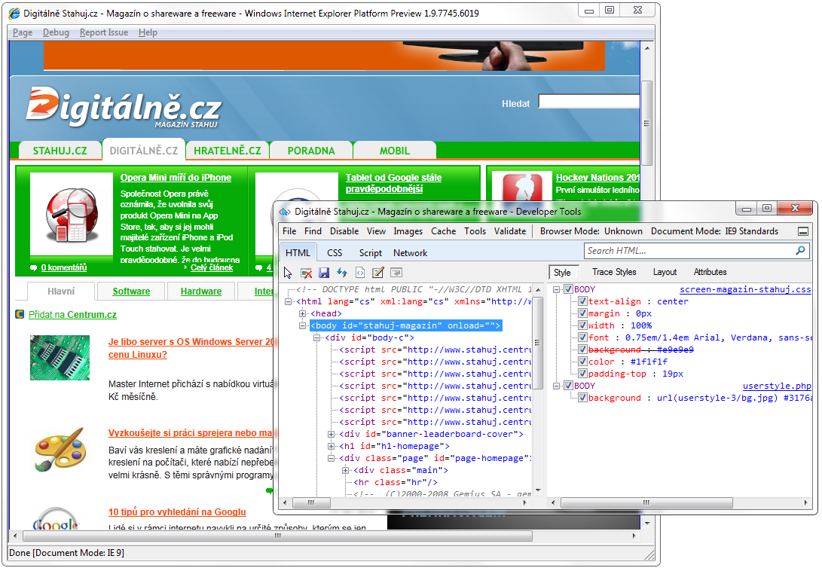
Task: Switch to the Network tab
Action: point(411,252)
